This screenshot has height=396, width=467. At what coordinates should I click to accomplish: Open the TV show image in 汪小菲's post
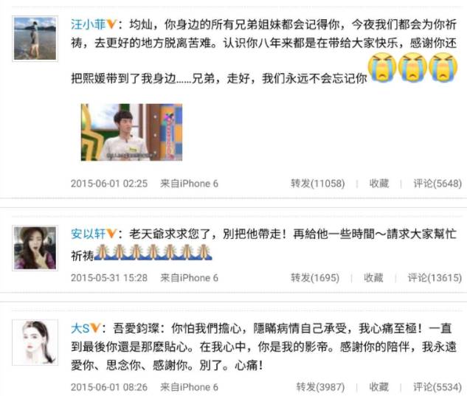point(131,132)
